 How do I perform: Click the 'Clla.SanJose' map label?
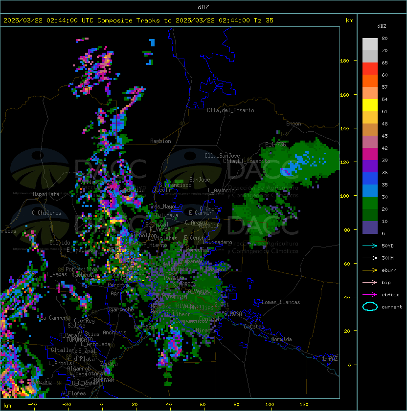[x=222, y=156]
